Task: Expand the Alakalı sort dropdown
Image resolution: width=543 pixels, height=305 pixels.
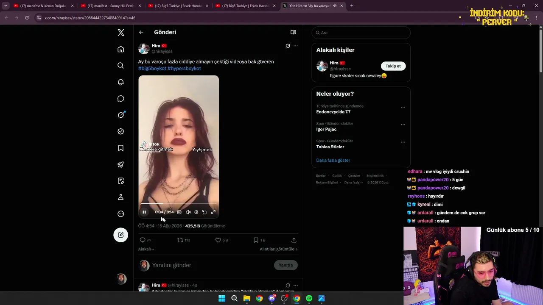Action: click(146, 249)
